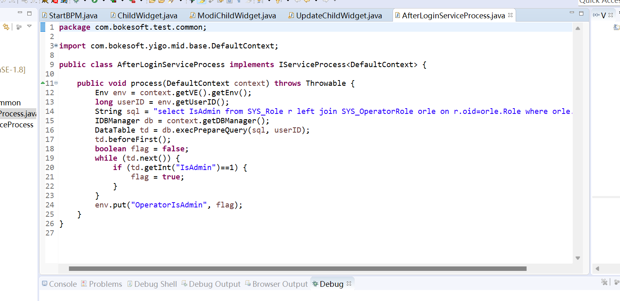Click 'long userID = env.getUserID();' line
Image resolution: width=620 pixels, height=301 pixels.
coord(162,102)
